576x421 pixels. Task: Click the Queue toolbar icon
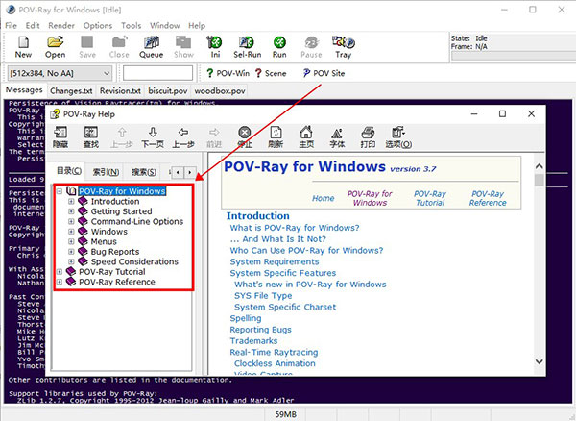[x=151, y=42]
